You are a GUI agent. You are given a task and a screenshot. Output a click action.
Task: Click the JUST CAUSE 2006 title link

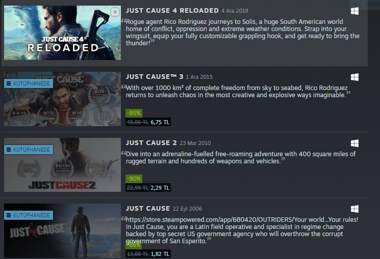(148, 209)
